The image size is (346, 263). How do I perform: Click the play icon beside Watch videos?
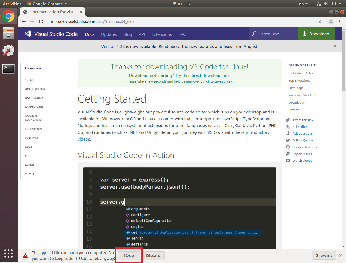288,161
